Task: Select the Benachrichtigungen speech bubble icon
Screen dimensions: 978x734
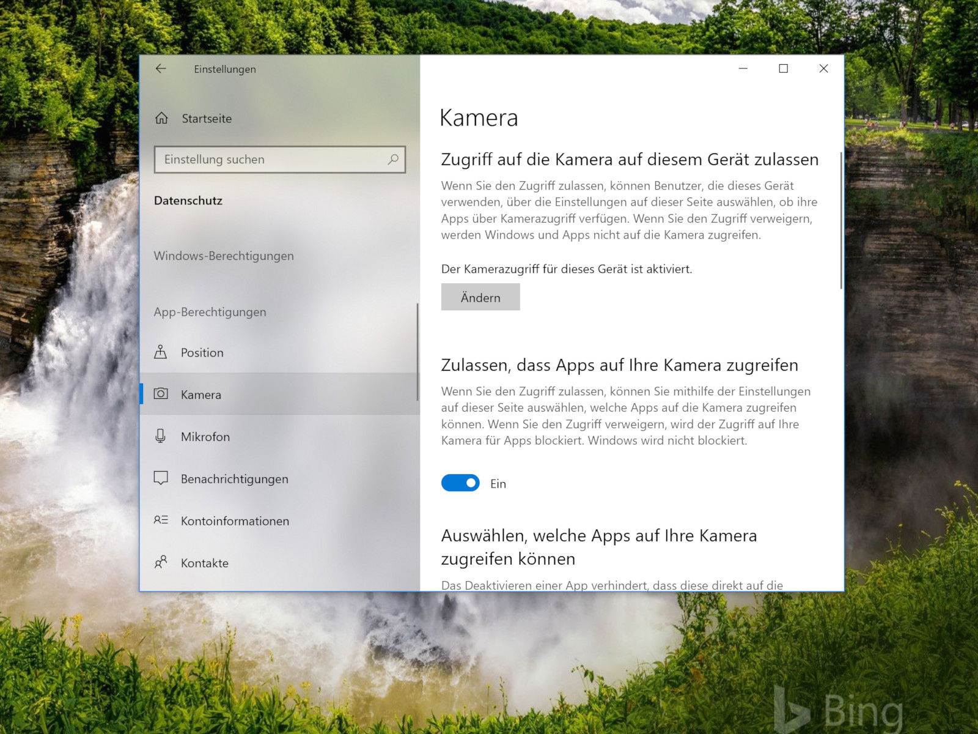Action: point(161,478)
